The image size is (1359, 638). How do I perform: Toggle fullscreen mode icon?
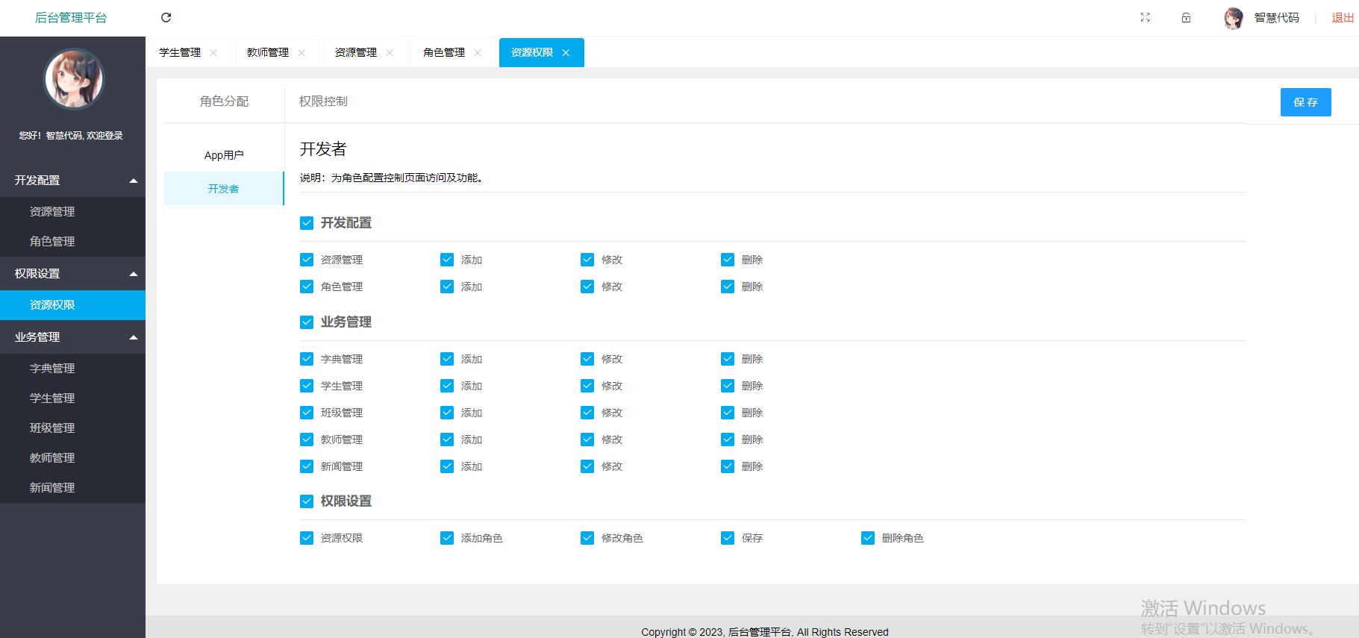click(1146, 18)
